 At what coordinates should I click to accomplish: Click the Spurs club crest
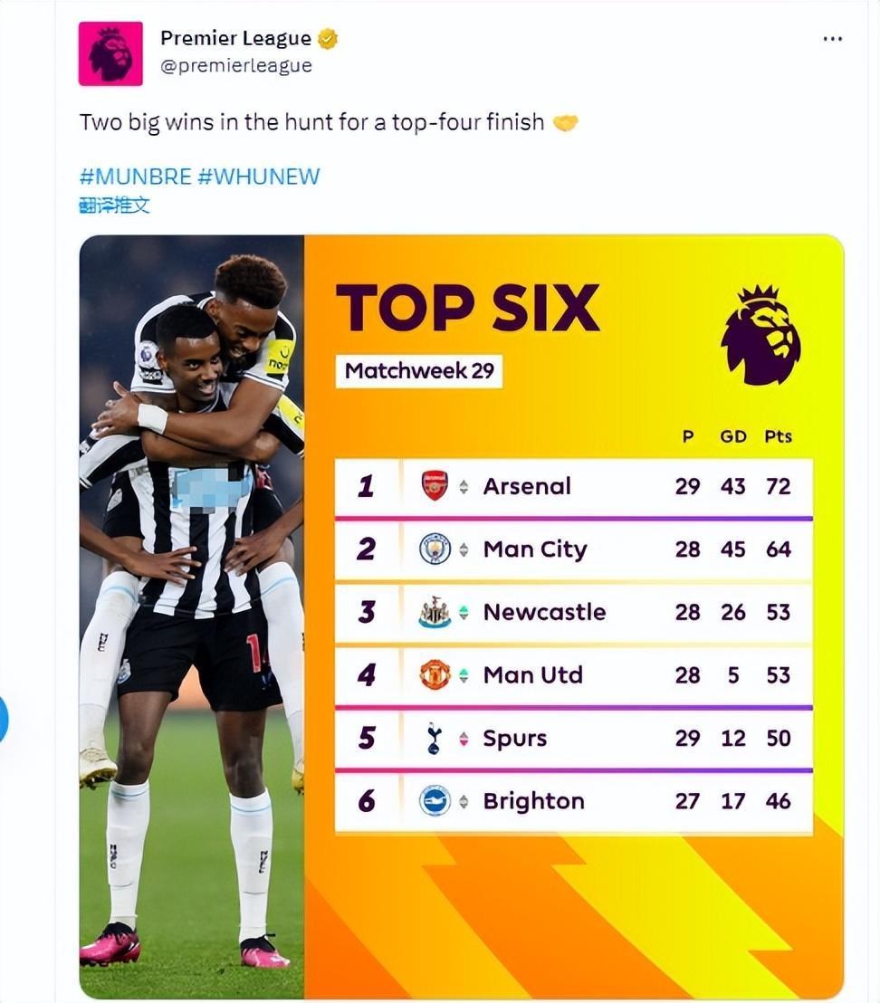435,739
